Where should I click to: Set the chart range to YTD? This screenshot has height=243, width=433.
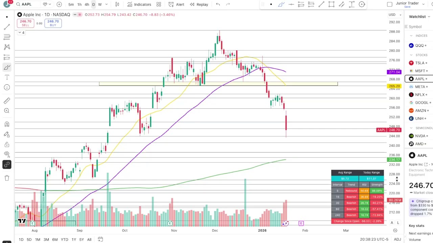pyautogui.click(x=64, y=239)
